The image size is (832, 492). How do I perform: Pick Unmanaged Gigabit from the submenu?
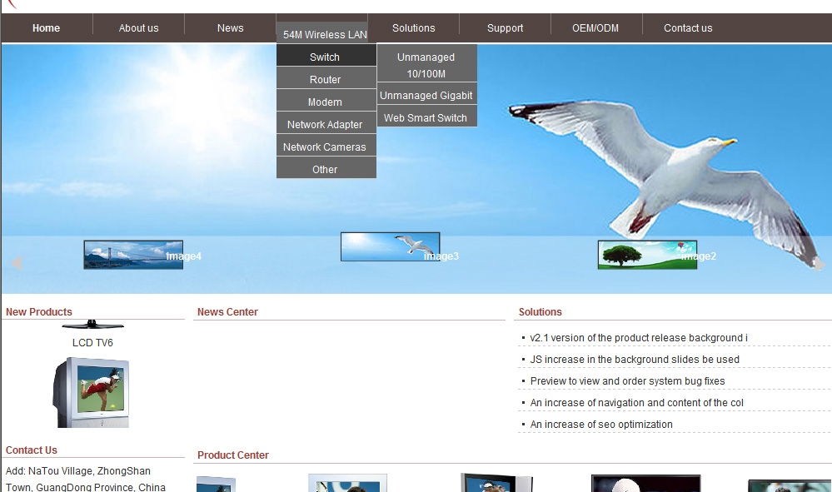(x=426, y=96)
